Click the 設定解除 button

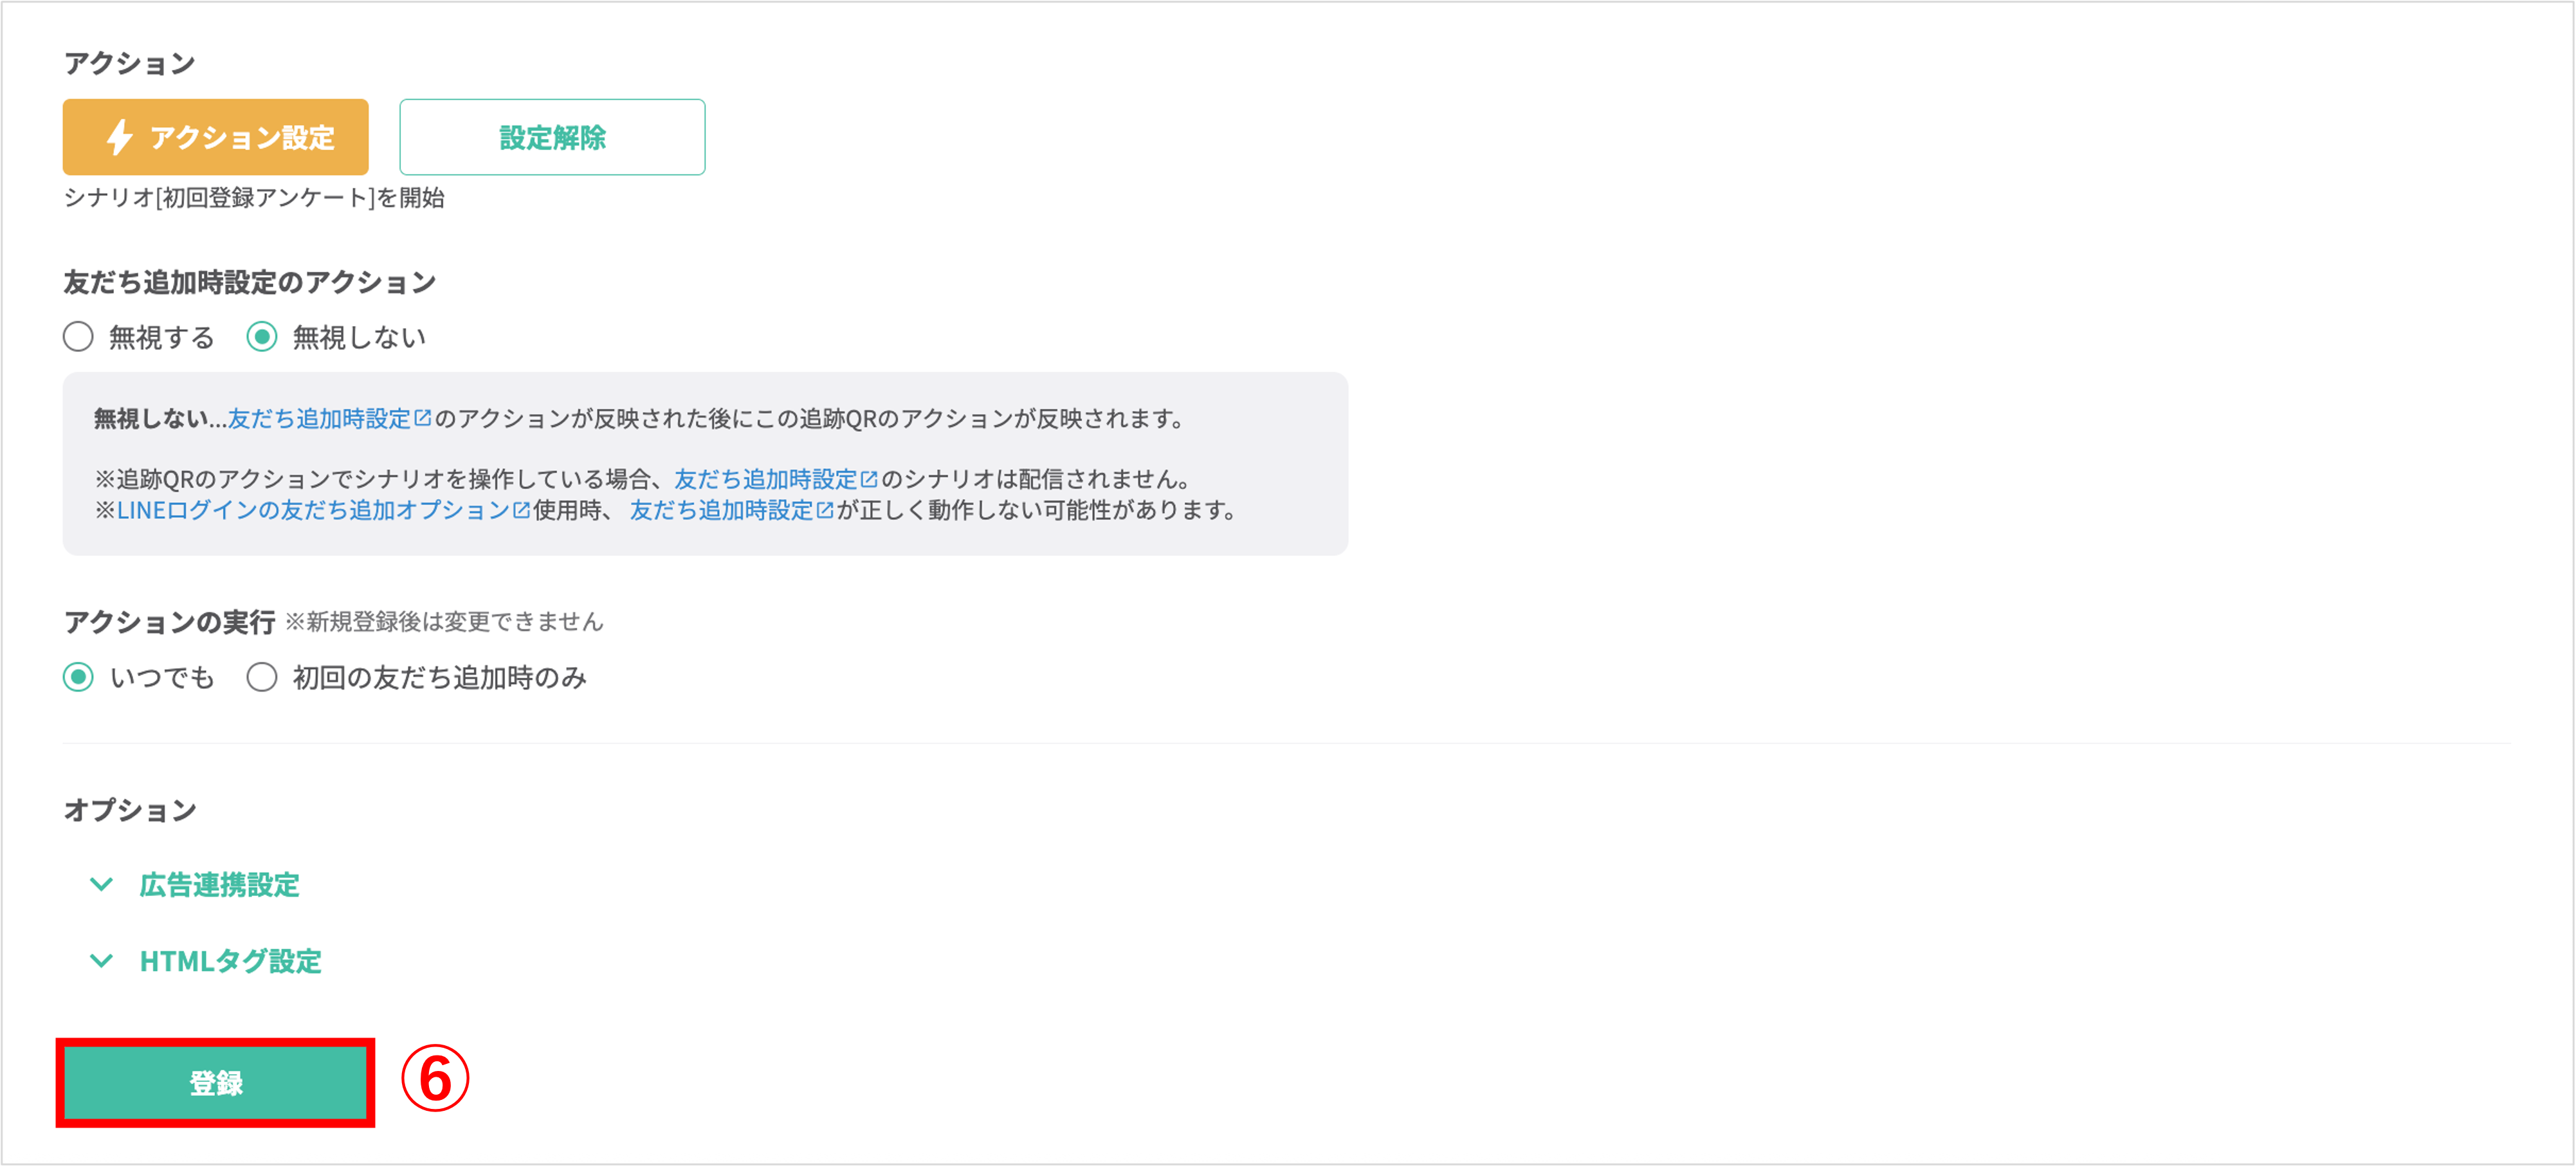[552, 137]
